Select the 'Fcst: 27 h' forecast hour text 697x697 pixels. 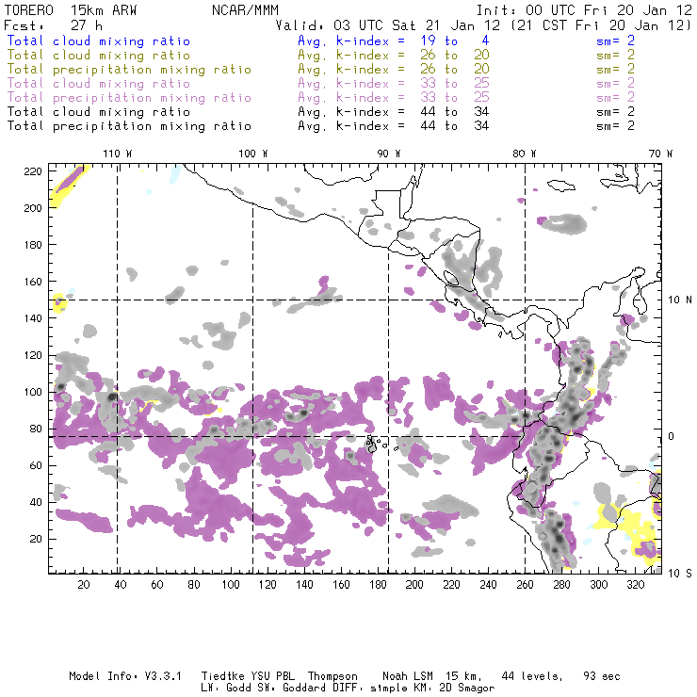click(53, 25)
